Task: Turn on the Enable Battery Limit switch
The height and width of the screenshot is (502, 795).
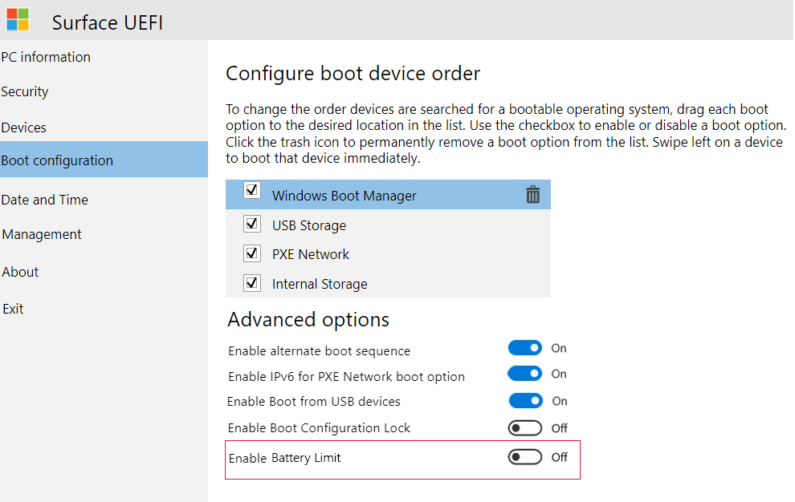Action: coord(524,456)
